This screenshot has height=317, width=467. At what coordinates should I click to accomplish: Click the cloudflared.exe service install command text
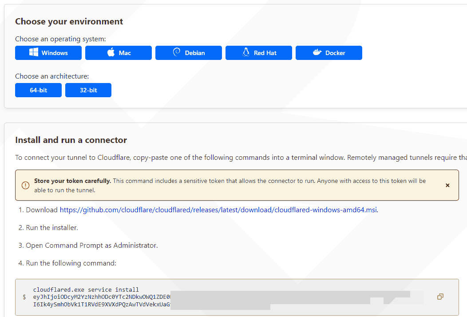point(86,289)
